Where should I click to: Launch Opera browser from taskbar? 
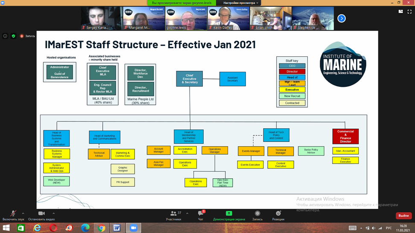[53, 228]
